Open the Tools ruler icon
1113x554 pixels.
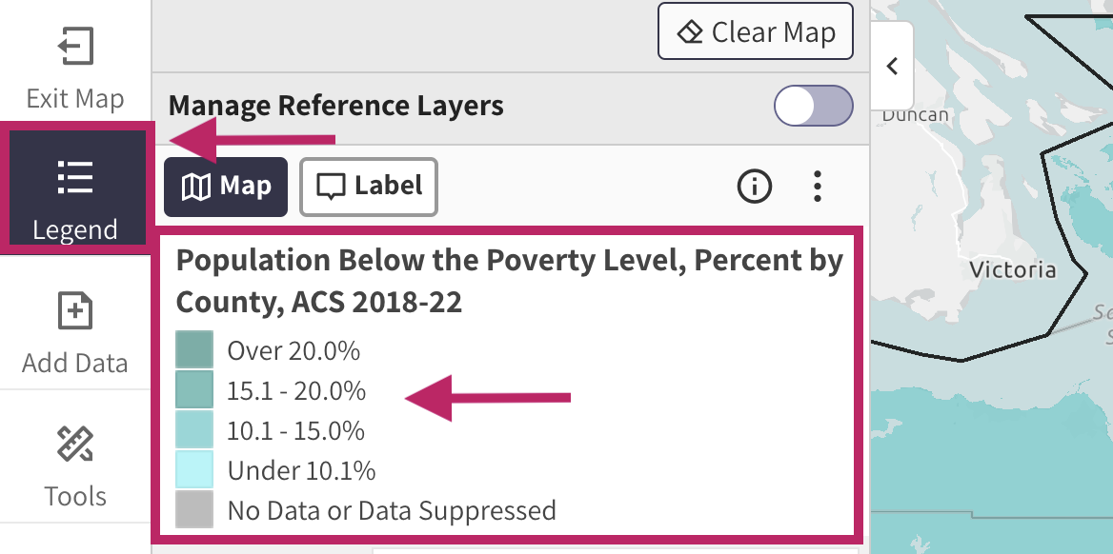point(74,445)
